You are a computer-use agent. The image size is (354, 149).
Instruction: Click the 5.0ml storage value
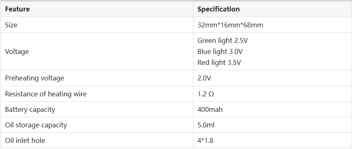(206, 125)
